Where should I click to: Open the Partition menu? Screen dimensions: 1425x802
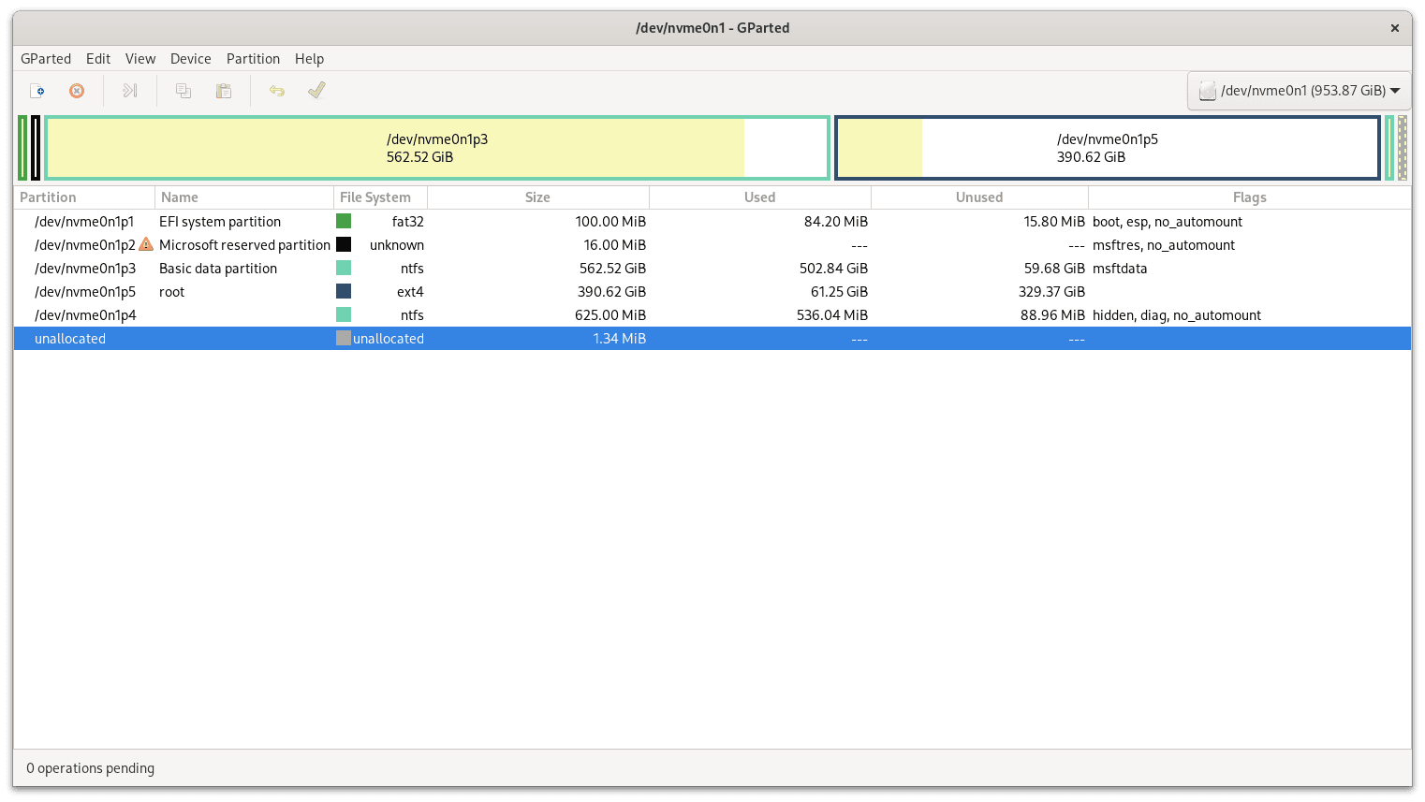point(253,58)
